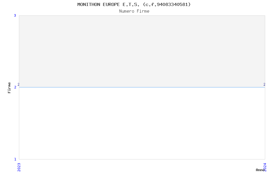
Task: Click the word Firme in the subtitle
Action: (143, 11)
